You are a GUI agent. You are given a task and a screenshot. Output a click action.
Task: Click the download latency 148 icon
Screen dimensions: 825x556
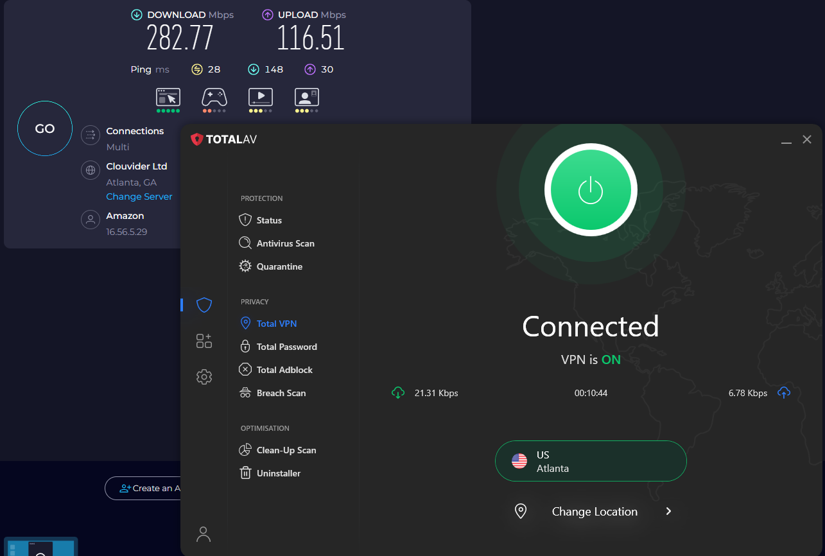[254, 69]
